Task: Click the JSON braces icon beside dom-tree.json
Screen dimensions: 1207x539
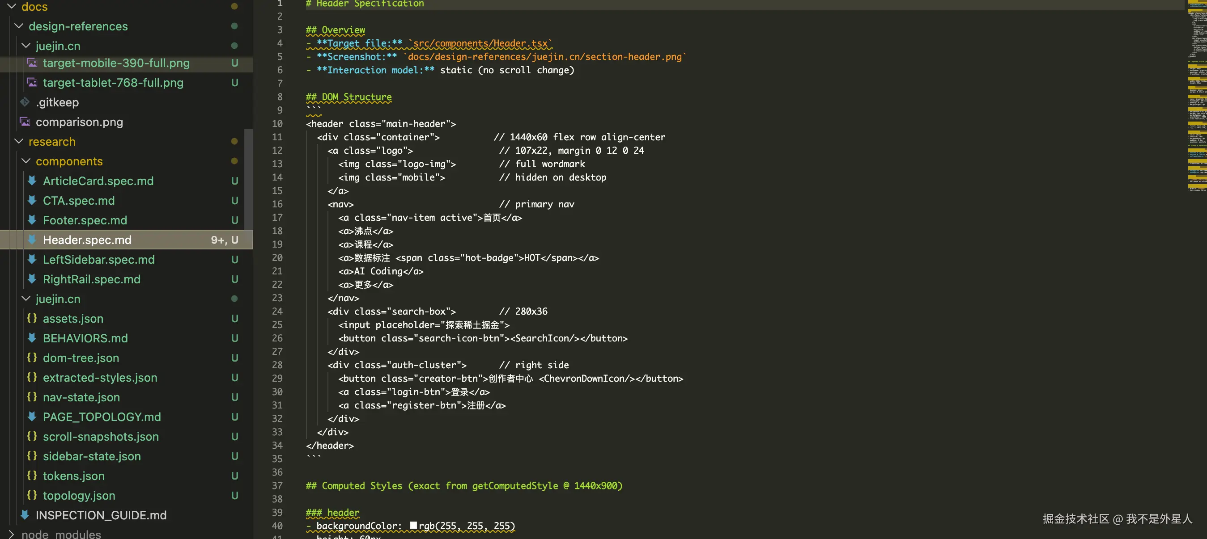Action: (32, 358)
